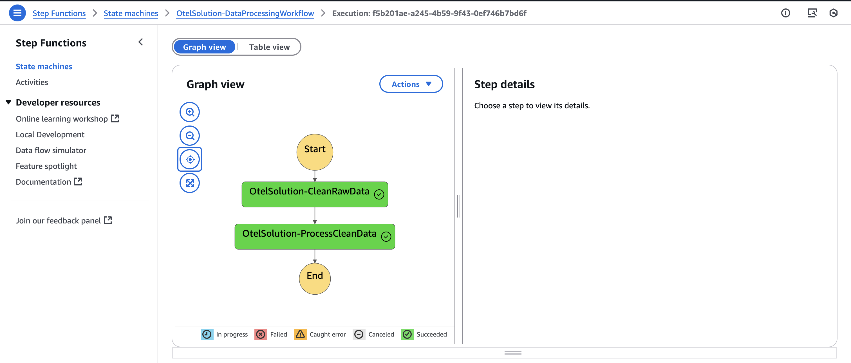Open the Actions dropdown
The width and height of the screenshot is (851, 363).
[411, 84]
